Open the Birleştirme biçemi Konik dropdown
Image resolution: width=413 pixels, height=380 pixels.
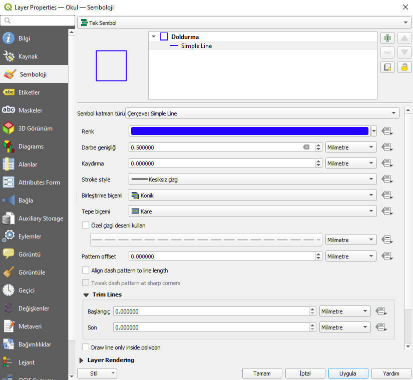pyautogui.click(x=253, y=195)
